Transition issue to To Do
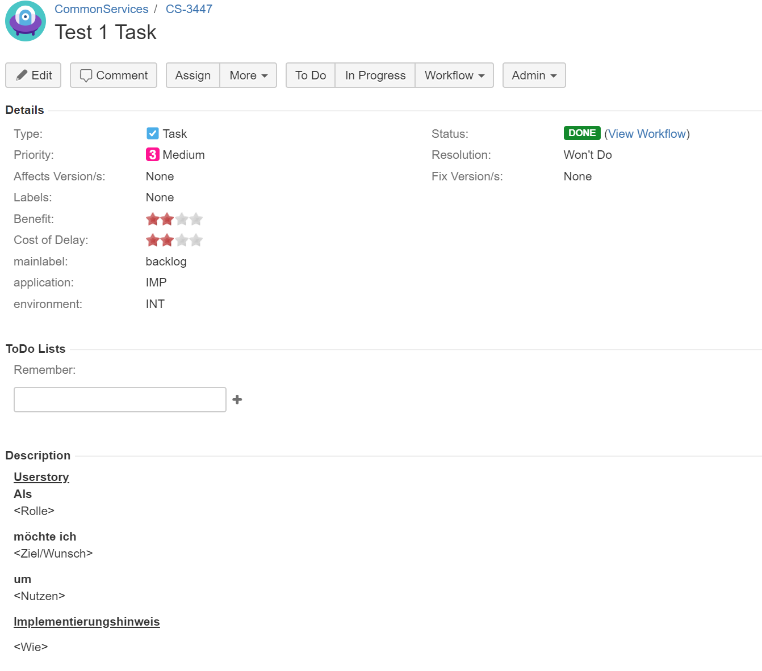Viewport: 762px width, 671px height. click(311, 75)
